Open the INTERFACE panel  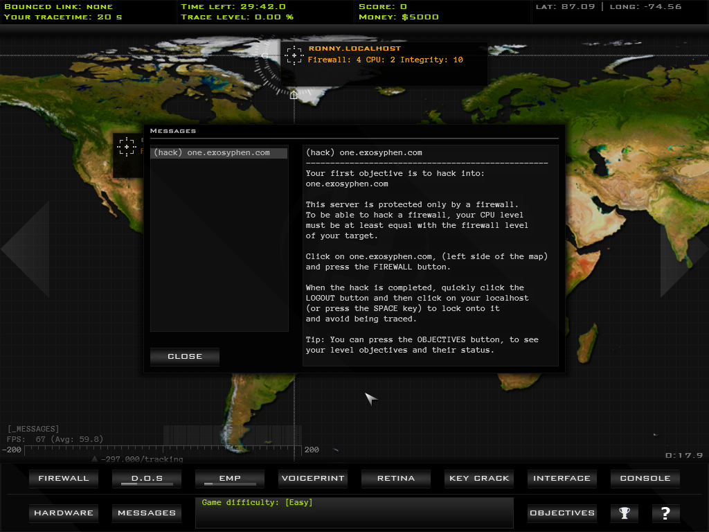pyautogui.click(x=562, y=479)
